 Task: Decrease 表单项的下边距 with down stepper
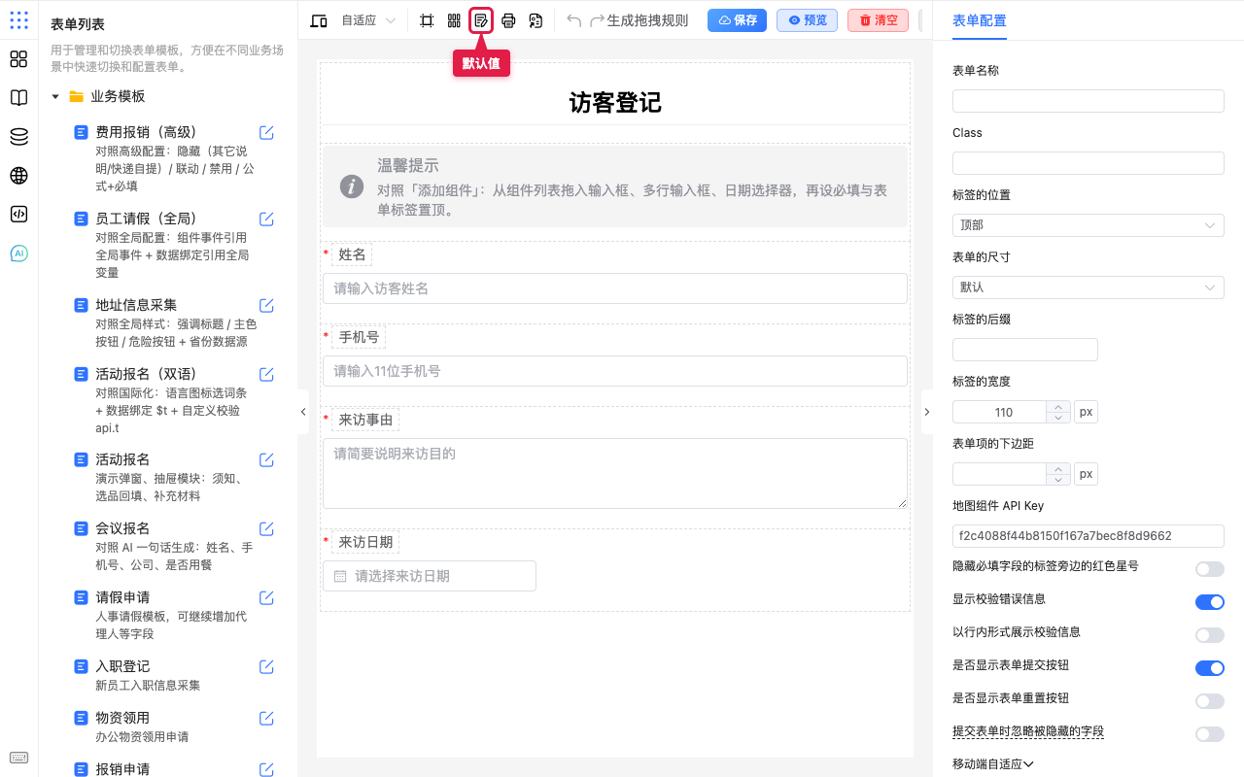(1057, 480)
